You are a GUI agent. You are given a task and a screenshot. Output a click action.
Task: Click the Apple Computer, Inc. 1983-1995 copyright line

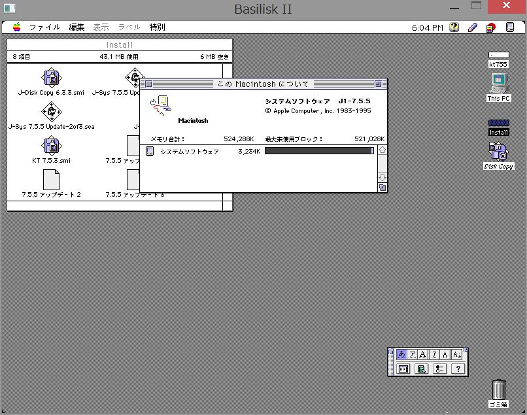[x=318, y=111]
